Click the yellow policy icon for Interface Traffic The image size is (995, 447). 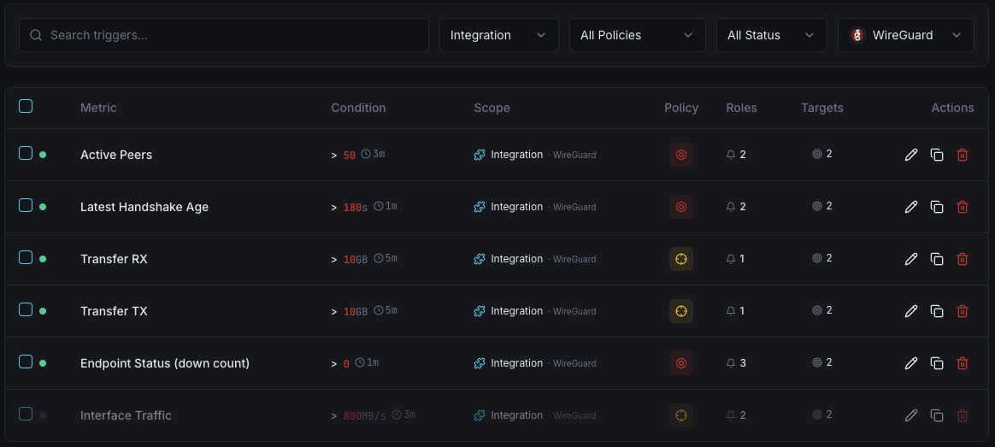[681, 415]
